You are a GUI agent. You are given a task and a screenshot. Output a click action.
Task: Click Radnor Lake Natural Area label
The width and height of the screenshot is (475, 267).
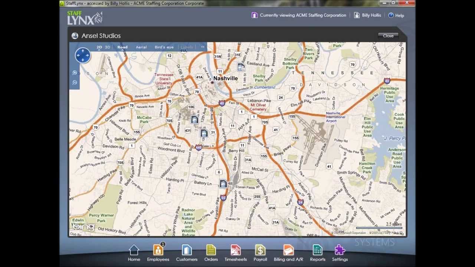188,222
